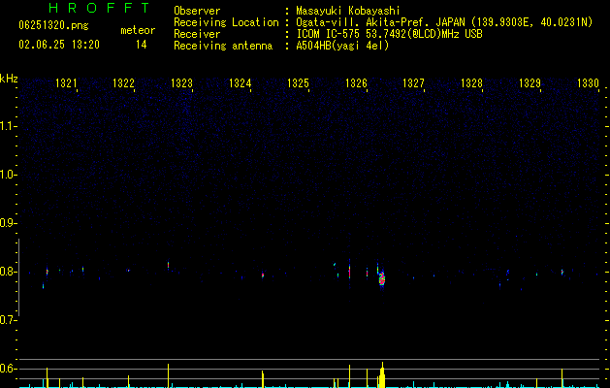610x388 pixels.
Task: Select the ICOM IC-575 receiver text
Action: click(x=389, y=34)
